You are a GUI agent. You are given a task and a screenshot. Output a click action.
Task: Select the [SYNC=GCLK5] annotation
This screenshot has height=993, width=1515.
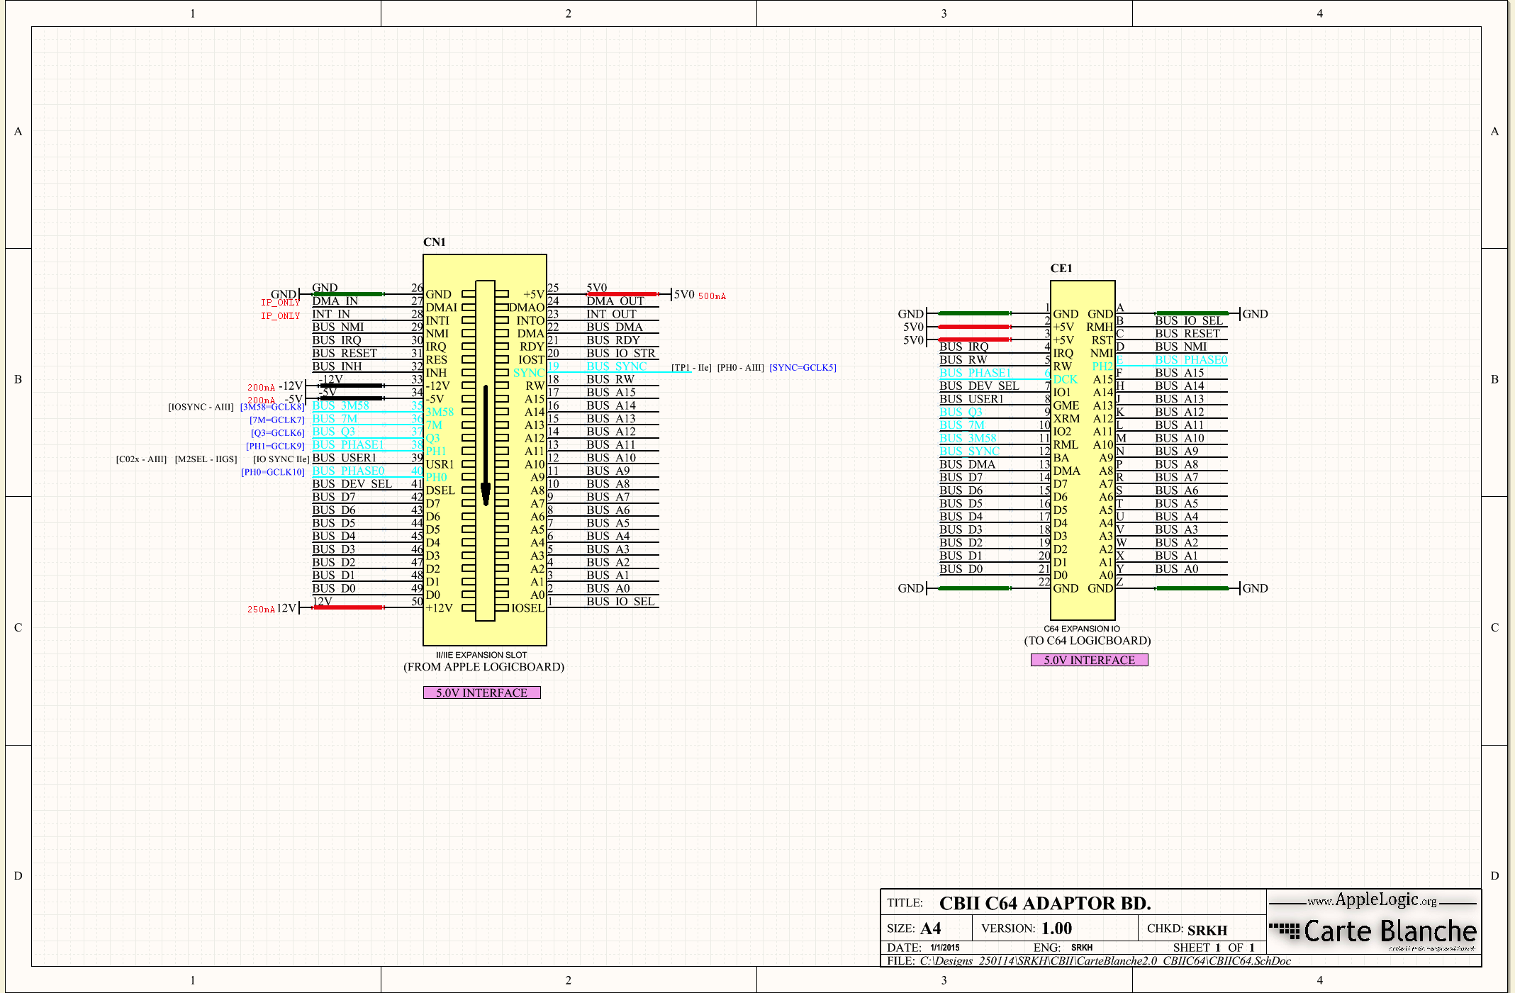(x=803, y=367)
